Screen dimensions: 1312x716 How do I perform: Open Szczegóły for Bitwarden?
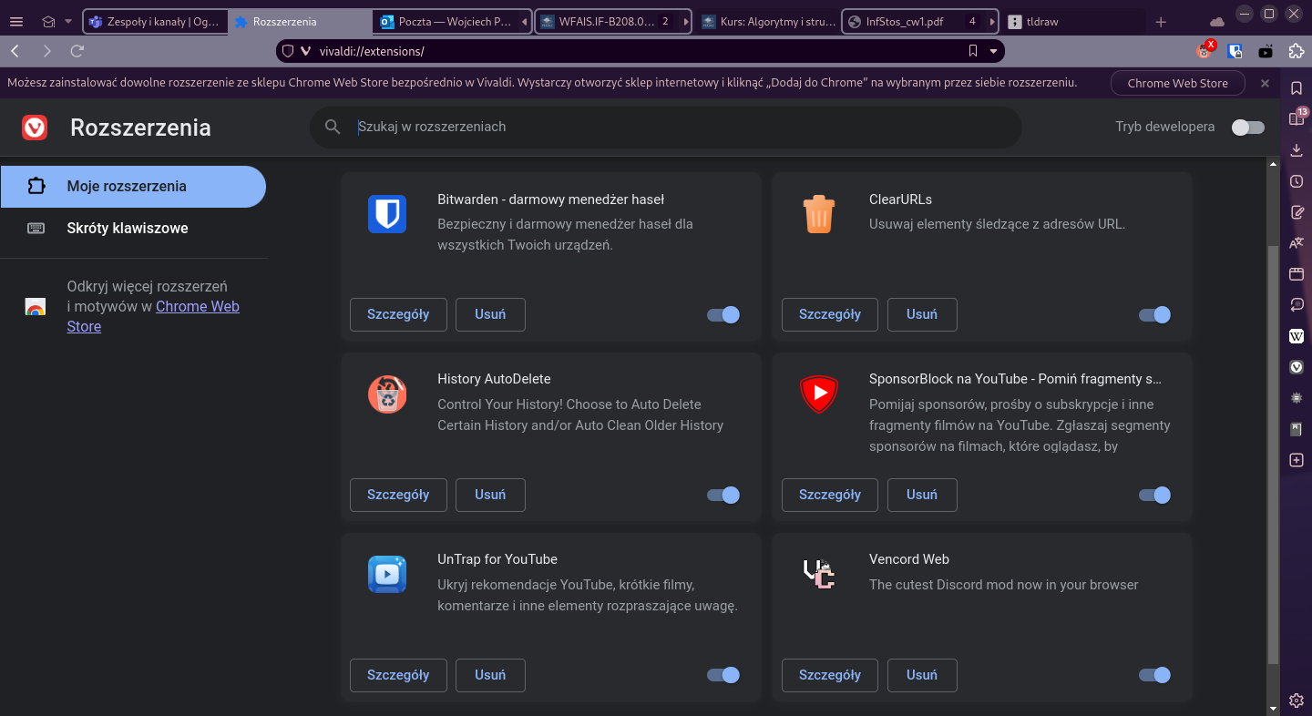[x=398, y=314]
